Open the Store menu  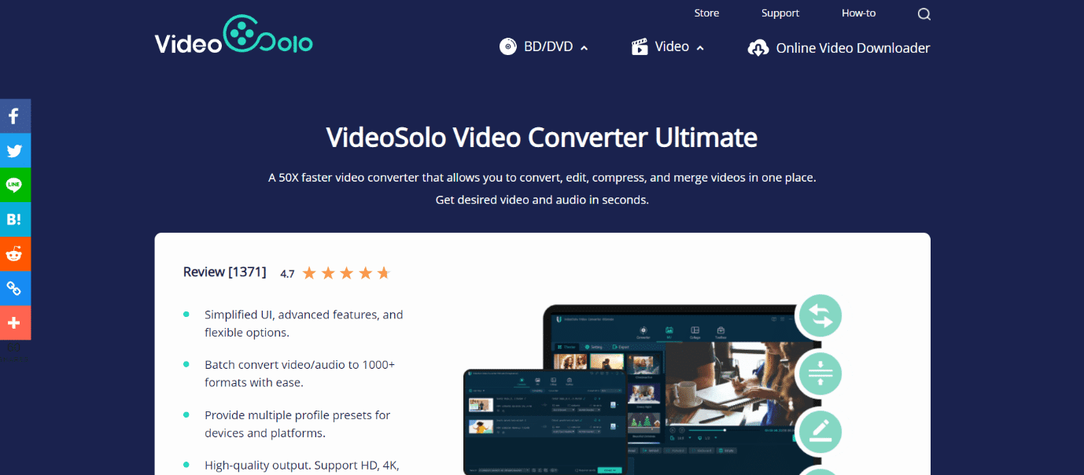(706, 13)
